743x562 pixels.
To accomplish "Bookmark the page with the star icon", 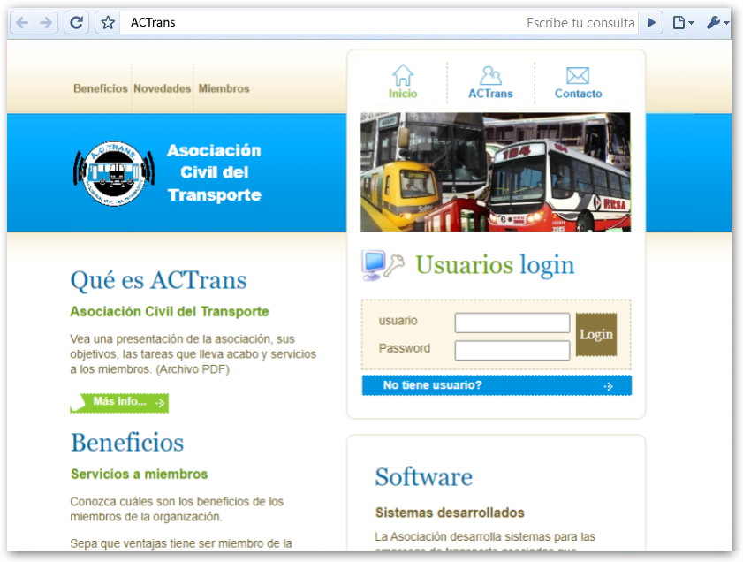I will coord(108,22).
